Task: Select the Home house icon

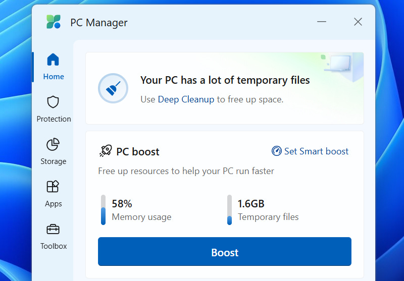Action: click(53, 60)
